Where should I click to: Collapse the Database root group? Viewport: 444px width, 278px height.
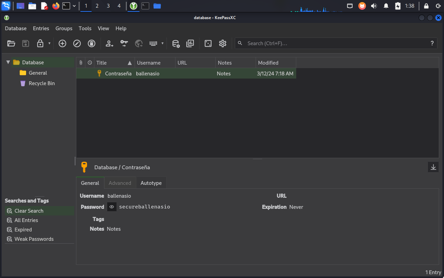coord(8,63)
